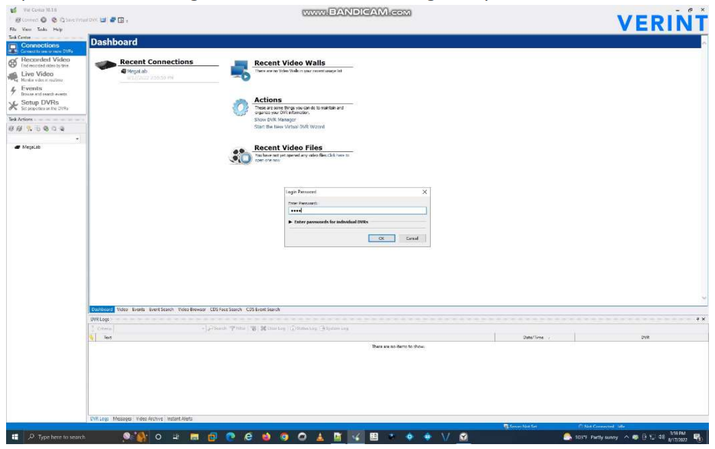The height and width of the screenshot is (449, 715).
Task: Open the MegaLab recent connection link
Action: (137, 71)
